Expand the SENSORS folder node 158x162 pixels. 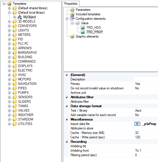[x=9, y=97]
